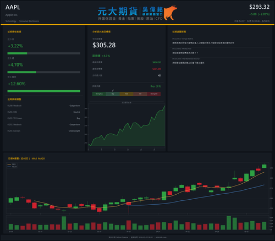Image resolution: width=275 pixels, height=241 pixels.
Task: Click the progress bar under +3.22%
Action: point(44,53)
